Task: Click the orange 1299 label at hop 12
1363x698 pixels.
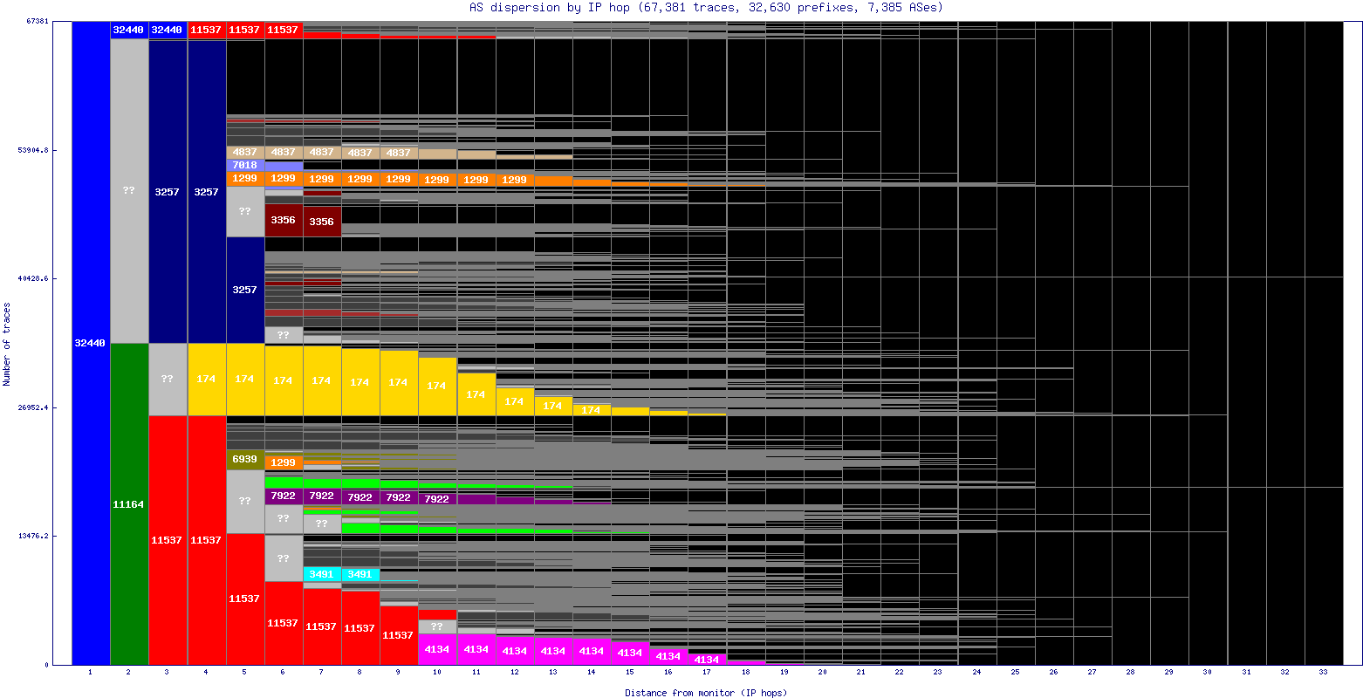Action: pyautogui.click(x=515, y=180)
